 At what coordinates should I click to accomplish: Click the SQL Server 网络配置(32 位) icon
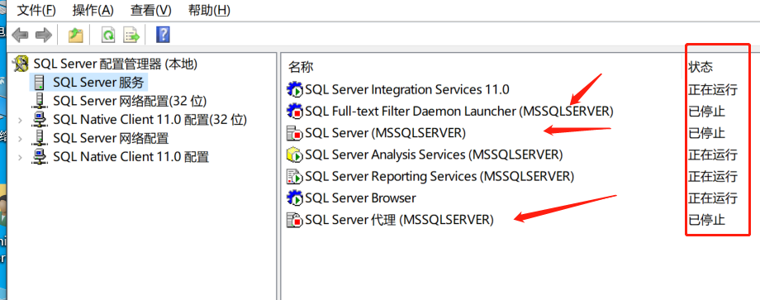[40, 101]
